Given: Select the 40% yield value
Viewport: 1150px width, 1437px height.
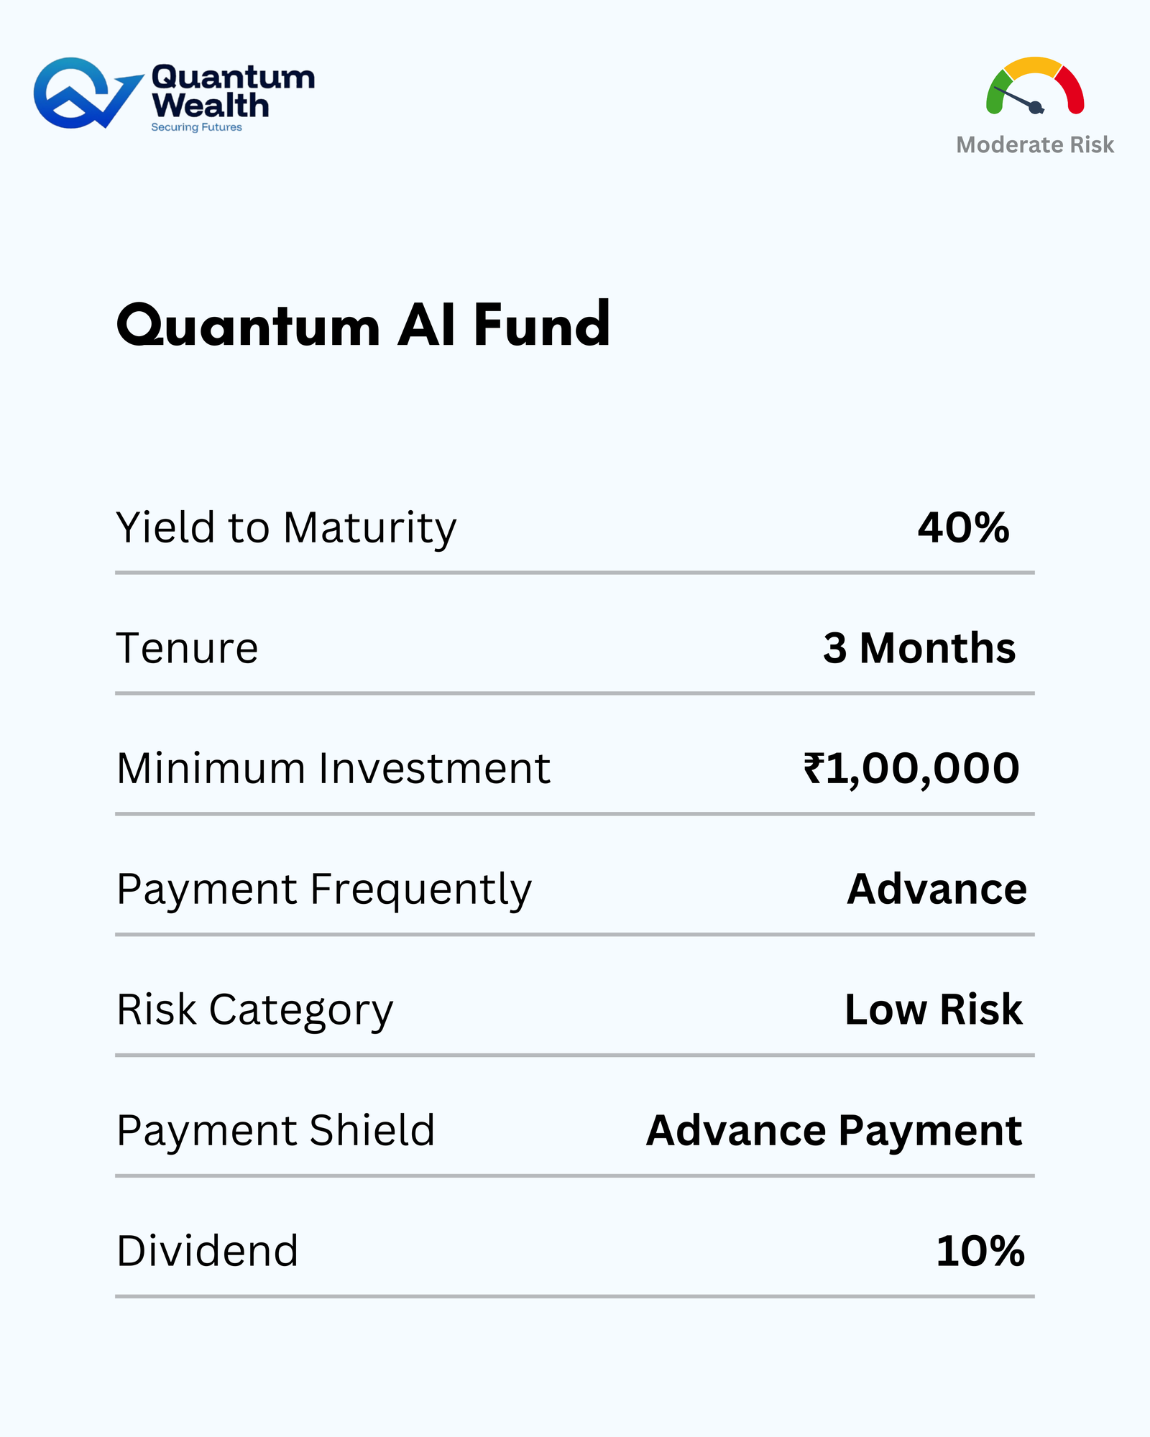Looking at the screenshot, I should (963, 528).
